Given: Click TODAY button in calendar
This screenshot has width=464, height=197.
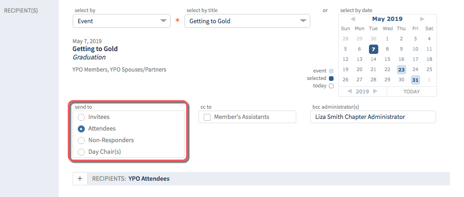Looking at the screenshot, I should click(x=412, y=92).
